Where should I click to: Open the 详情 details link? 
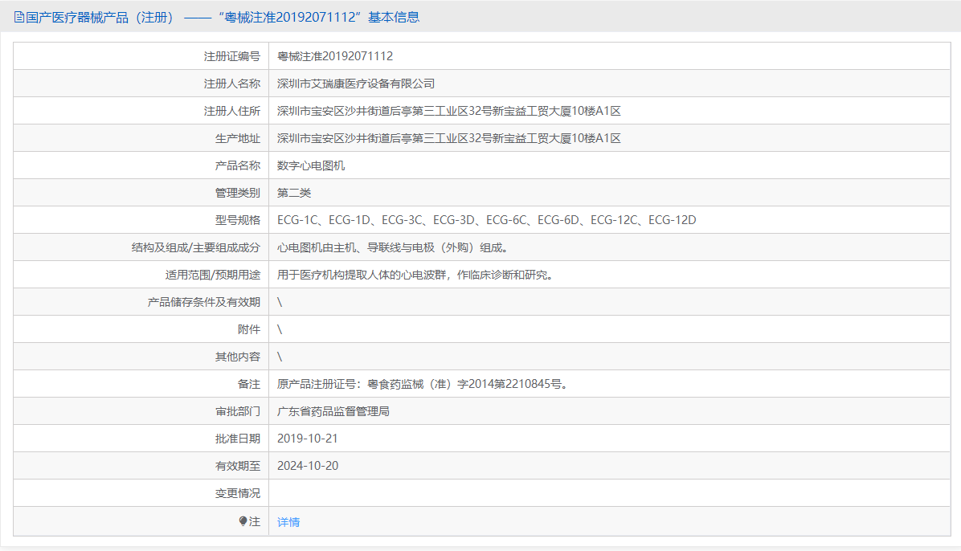[x=288, y=521]
